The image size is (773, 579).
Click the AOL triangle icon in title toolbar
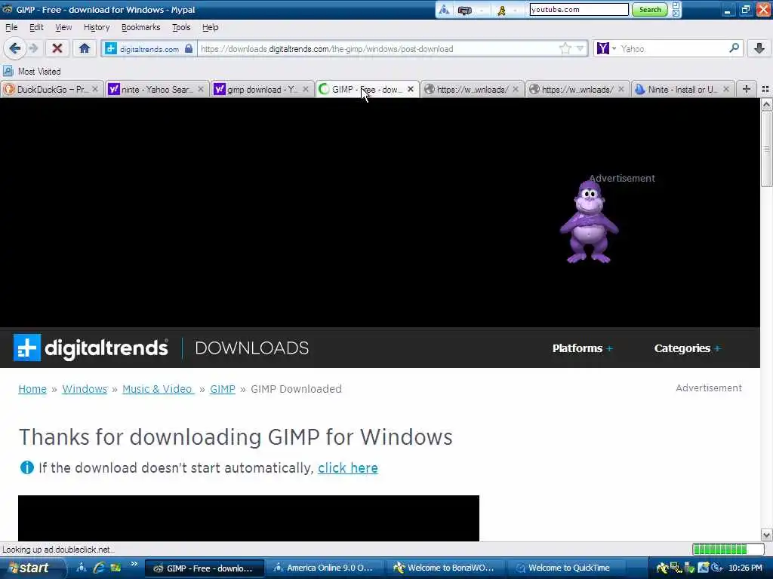[x=444, y=10]
